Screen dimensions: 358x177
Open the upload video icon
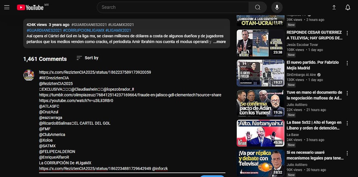click(x=334, y=7)
